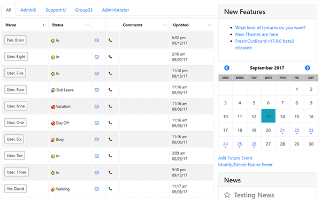Go to previous month in calendar

point(227,68)
